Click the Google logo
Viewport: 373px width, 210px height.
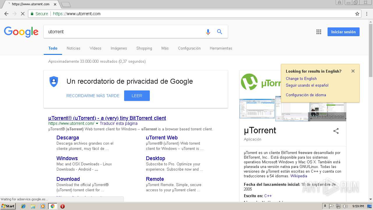coord(21,32)
